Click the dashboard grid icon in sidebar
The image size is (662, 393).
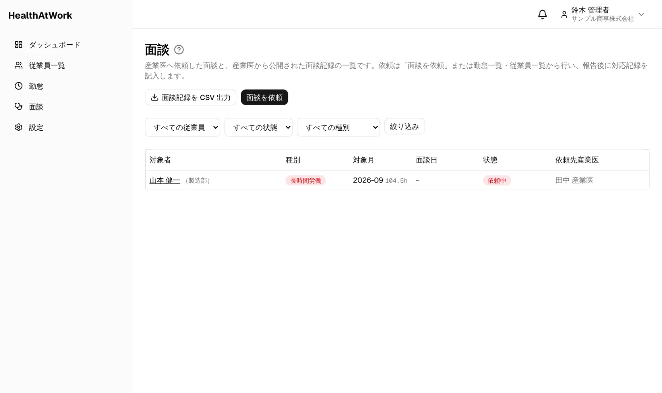click(19, 45)
